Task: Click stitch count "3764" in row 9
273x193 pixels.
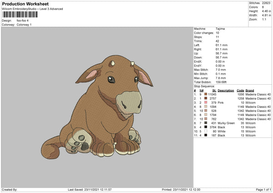Action: (x=213, y=127)
